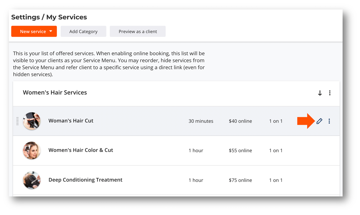
Task: Click the $40 online price of Woman's Hair Cut
Action: [x=240, y=121]
